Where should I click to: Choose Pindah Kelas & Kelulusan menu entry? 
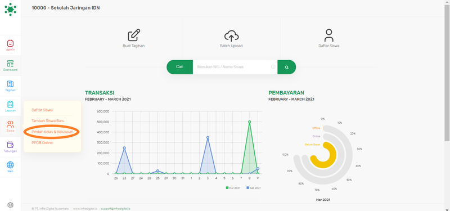52,132
